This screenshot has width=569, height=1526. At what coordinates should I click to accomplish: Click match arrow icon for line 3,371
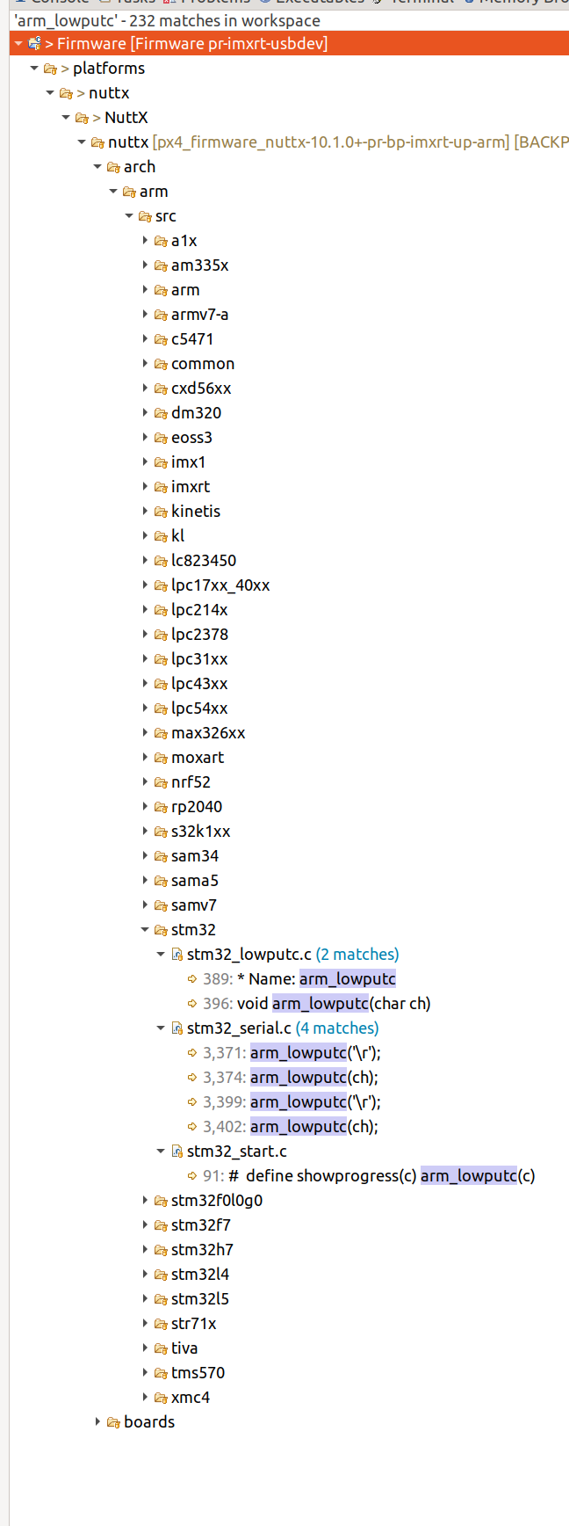pos(192,1052)
